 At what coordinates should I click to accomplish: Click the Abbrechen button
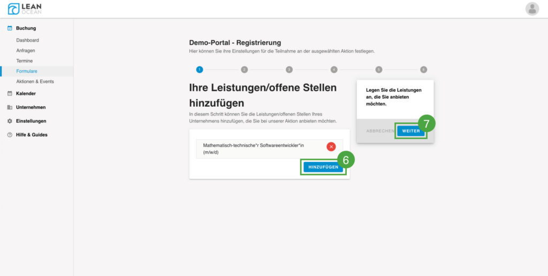[x=380, y=131]
